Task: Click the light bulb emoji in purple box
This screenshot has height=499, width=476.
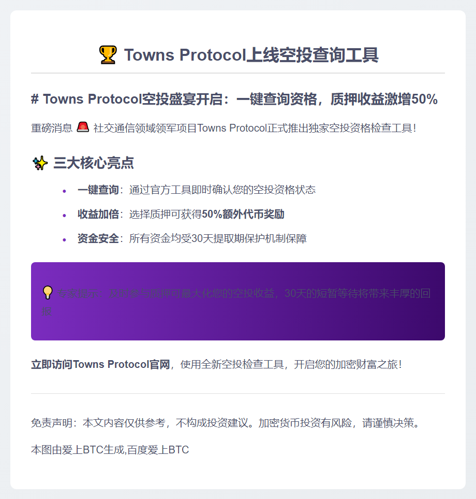Action: pyautogui.click(x=48, y=293)
